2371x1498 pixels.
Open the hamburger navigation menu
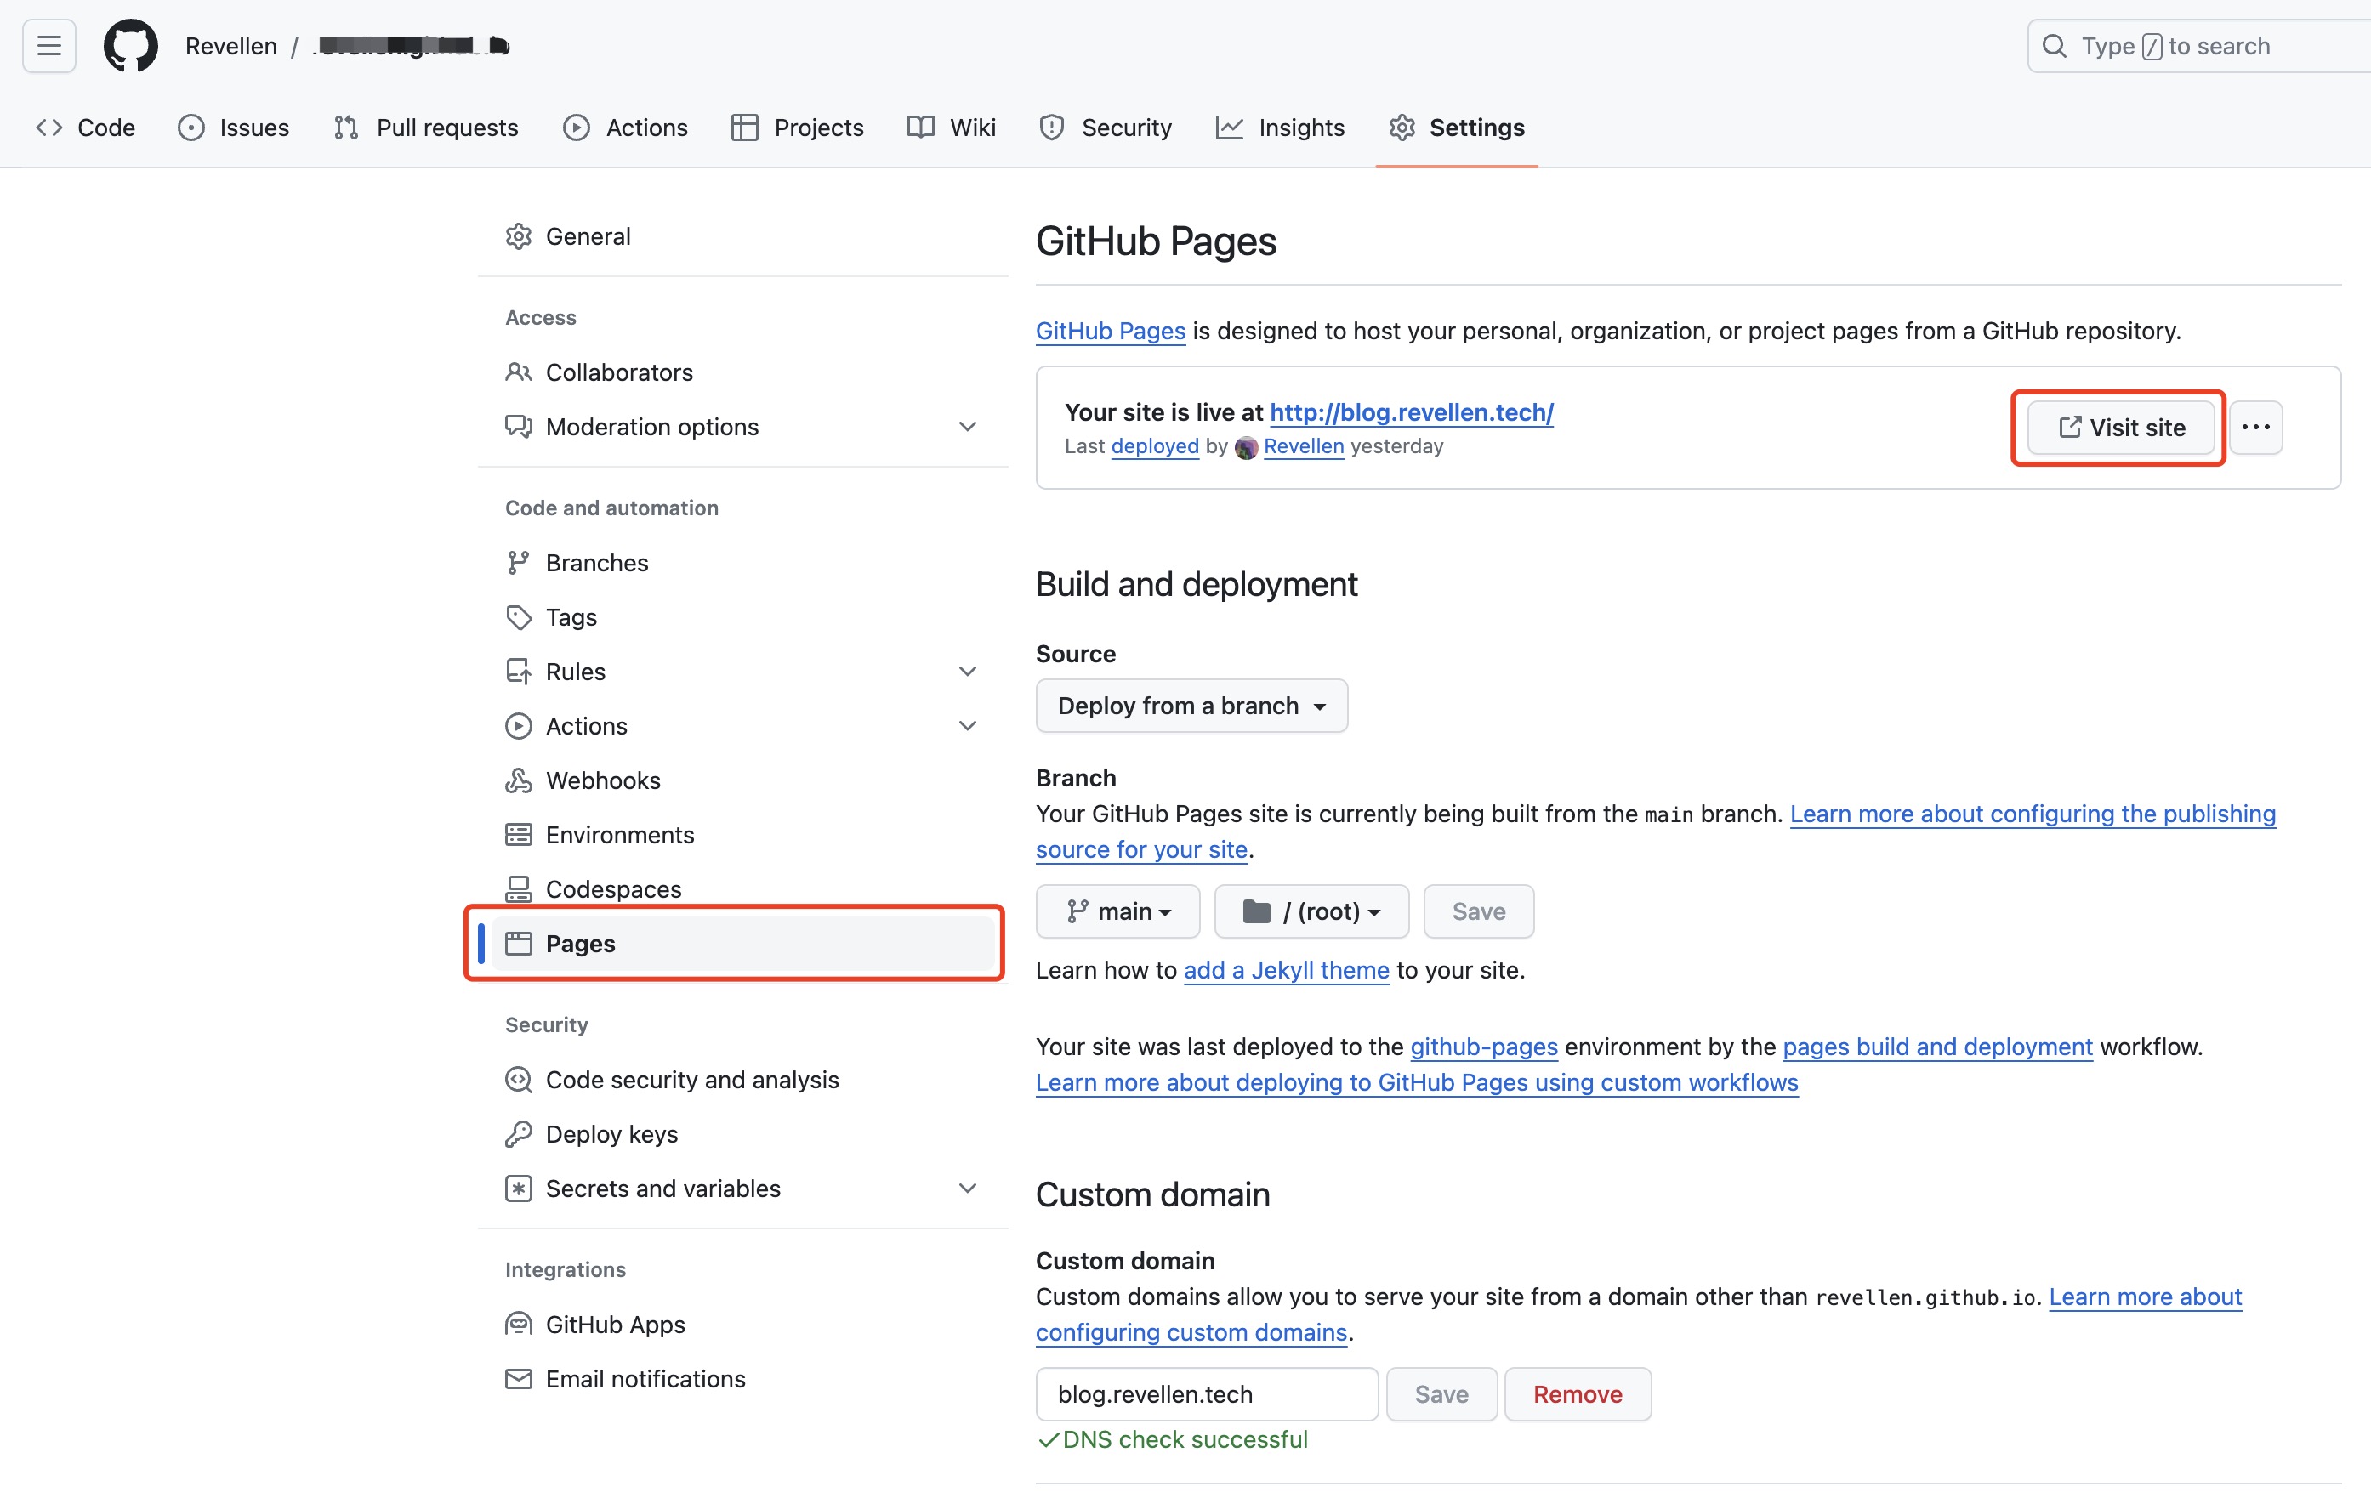pyautogui.click(x=49, y=45)
